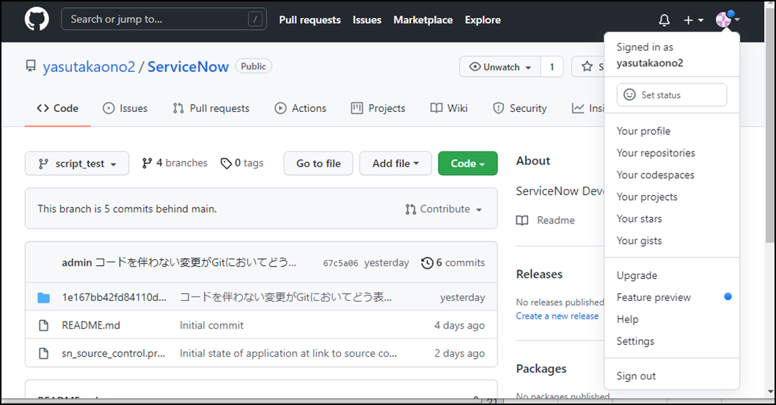Viewport: 776px width, 405px height.
Task: Click the Security shield icon
Action: [x=498, y=108]
